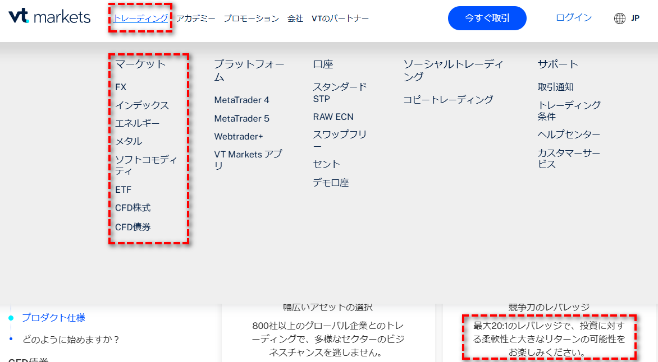Jump to どのように始めますか？ section
The height and width of the screenshot is (362, 658).
[x=71, y=340]
